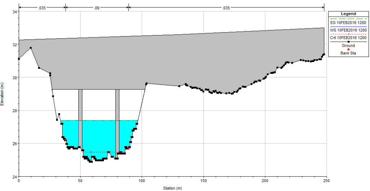This screenshot has width=370, height=191.
Task: Click the red diamond Bank Sta symbol in legend
Action: (x=348, y=49)
